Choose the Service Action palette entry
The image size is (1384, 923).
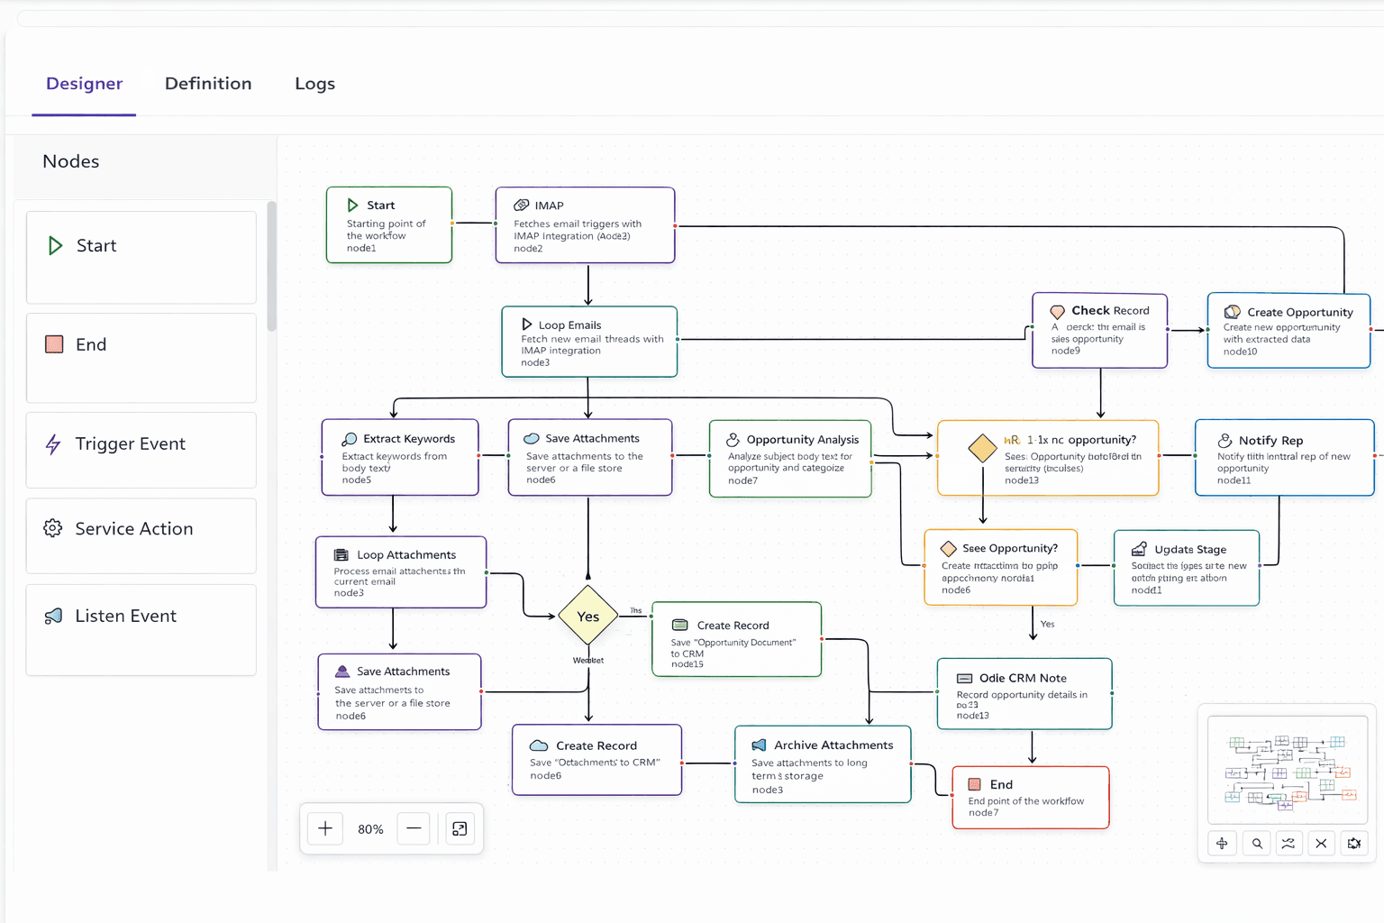pyautogui.click(x=141, y=536)
